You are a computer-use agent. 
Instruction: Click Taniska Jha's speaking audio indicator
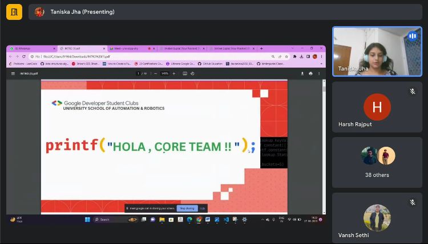413,36
